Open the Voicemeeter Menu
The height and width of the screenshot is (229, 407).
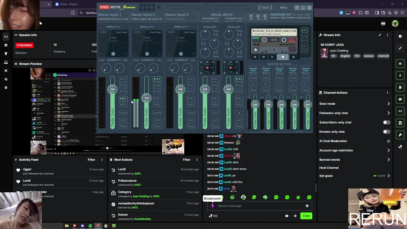(284, 8)
